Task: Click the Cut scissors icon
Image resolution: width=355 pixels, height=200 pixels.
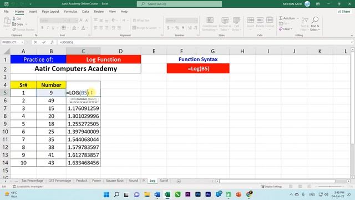Action: pos(14,18)
